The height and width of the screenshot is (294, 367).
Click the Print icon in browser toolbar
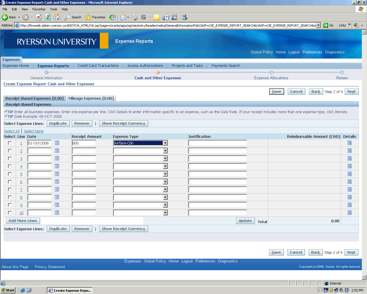tap(134, 17)
